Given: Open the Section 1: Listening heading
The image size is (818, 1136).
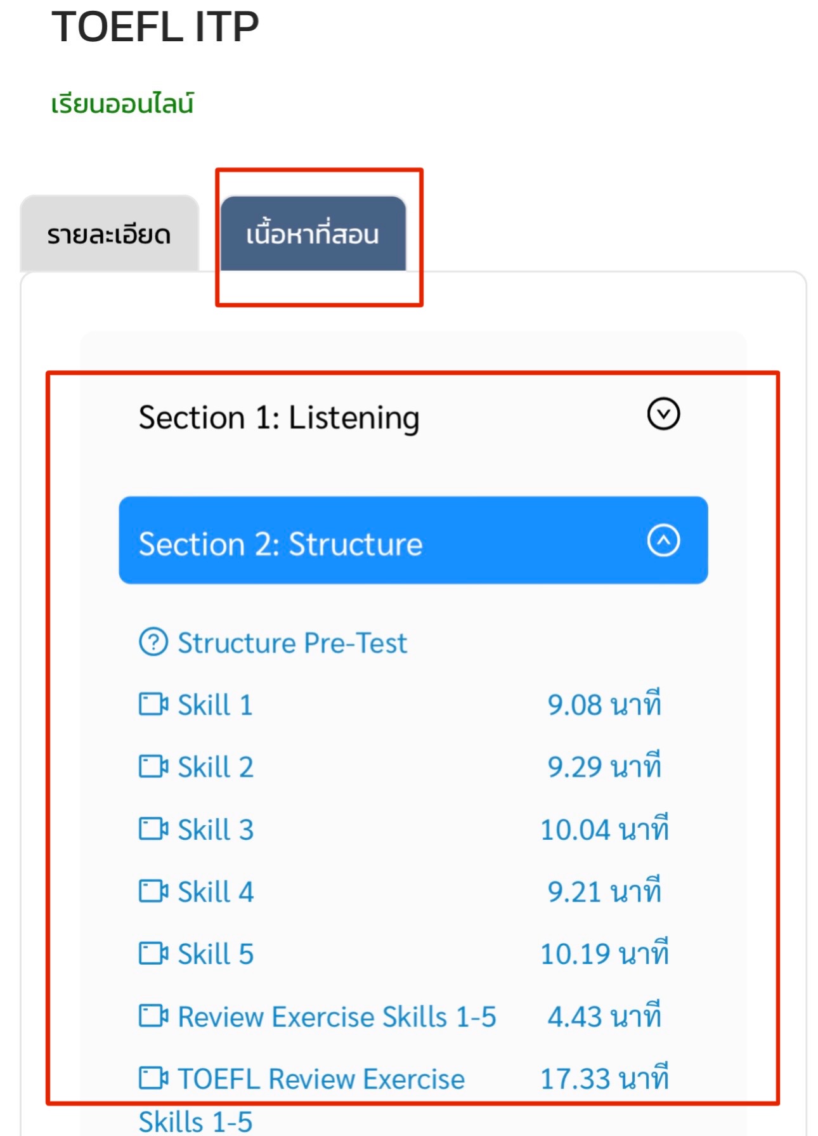Looking at the screenshot, I should [279, 417].
